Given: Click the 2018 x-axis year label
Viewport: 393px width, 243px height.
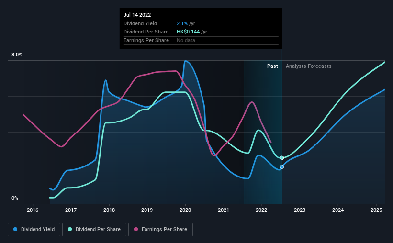Looking at the screenshot, I should (x=109, y=210).
